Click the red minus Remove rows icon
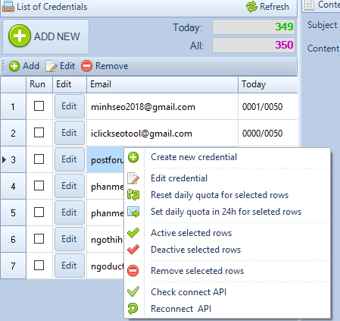Image resolution: width=340 pixels, height=321 pixels. [133, 271]
